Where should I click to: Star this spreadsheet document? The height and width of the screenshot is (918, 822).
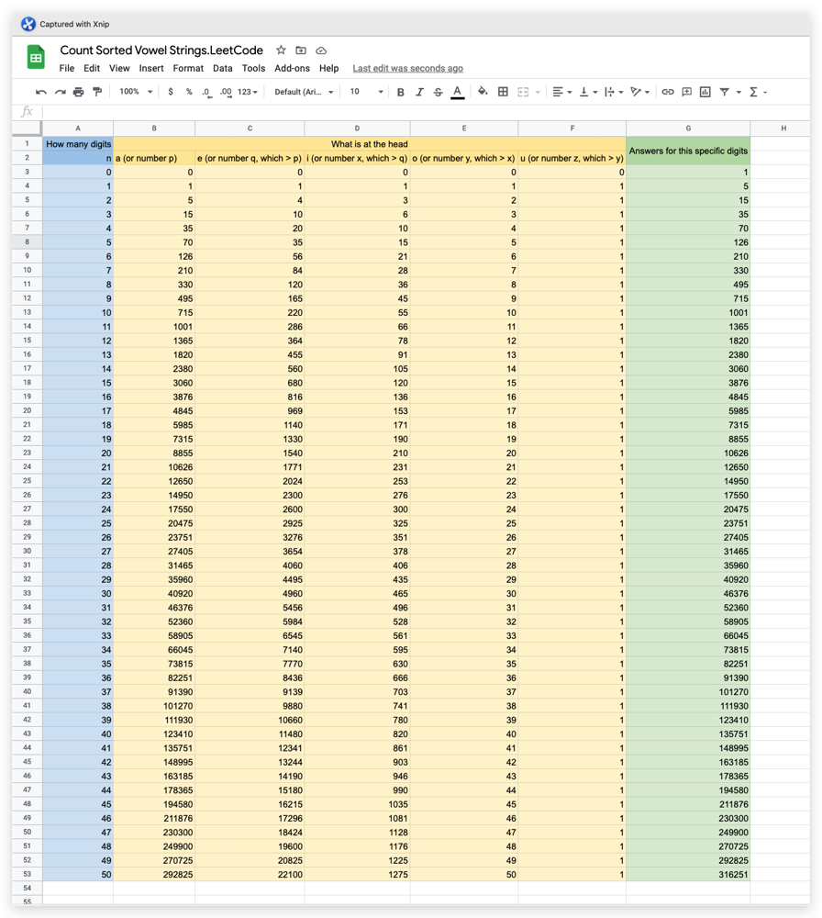coord(281,50)
